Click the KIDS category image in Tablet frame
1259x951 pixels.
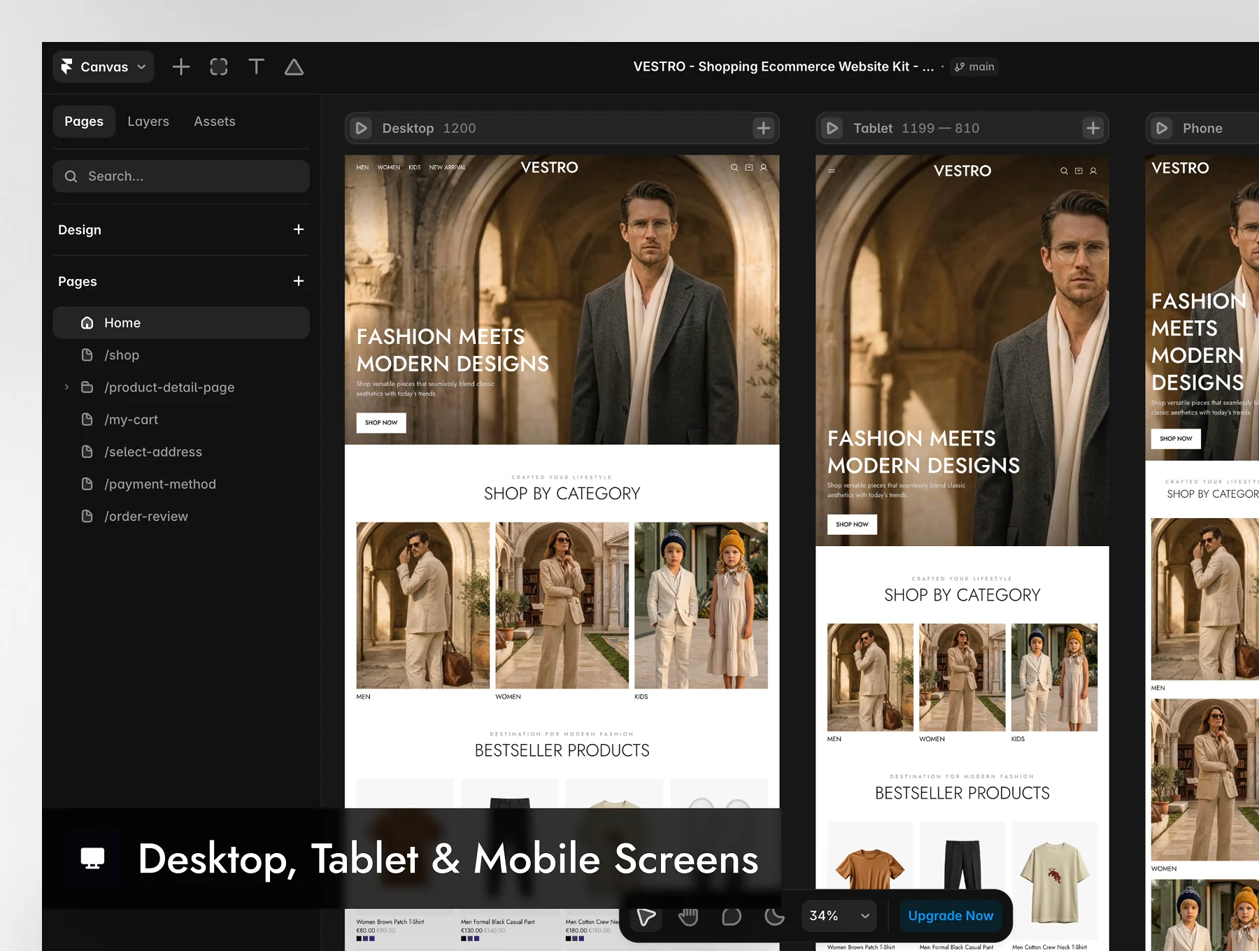[1054, 678]
